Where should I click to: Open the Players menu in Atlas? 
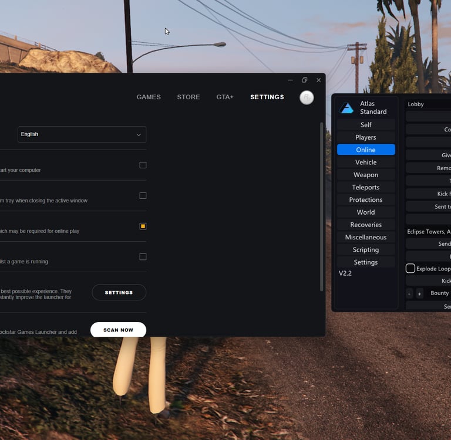tap(366, 137)
